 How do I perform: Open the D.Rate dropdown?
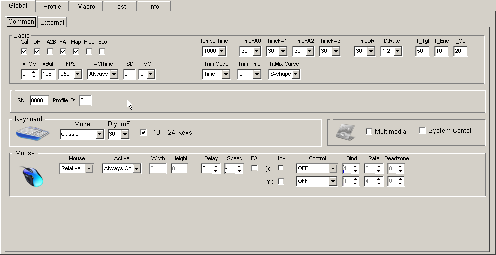(398, 51)
